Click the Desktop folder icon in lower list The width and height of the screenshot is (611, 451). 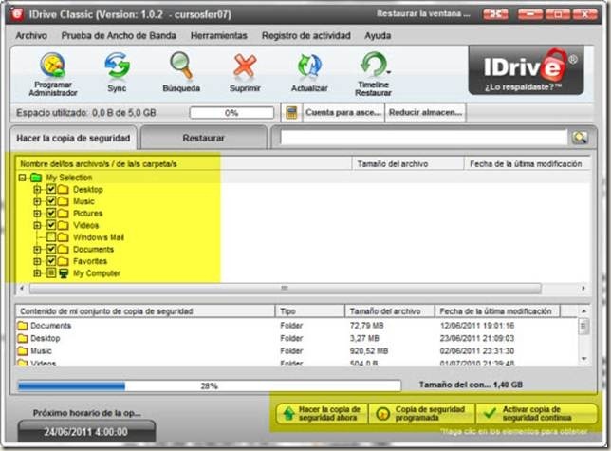pyautogui.click(x=23, y=338)
